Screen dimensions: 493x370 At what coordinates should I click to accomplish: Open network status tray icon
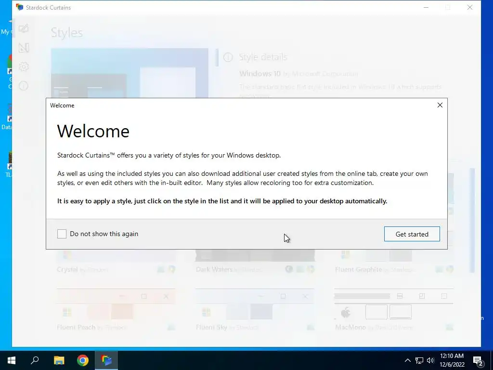pyautogui.click(x=419, y=360)
